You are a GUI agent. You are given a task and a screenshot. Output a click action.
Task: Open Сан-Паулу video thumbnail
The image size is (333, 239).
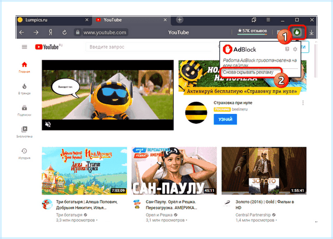pyautogui.click(x=174, y=171)
